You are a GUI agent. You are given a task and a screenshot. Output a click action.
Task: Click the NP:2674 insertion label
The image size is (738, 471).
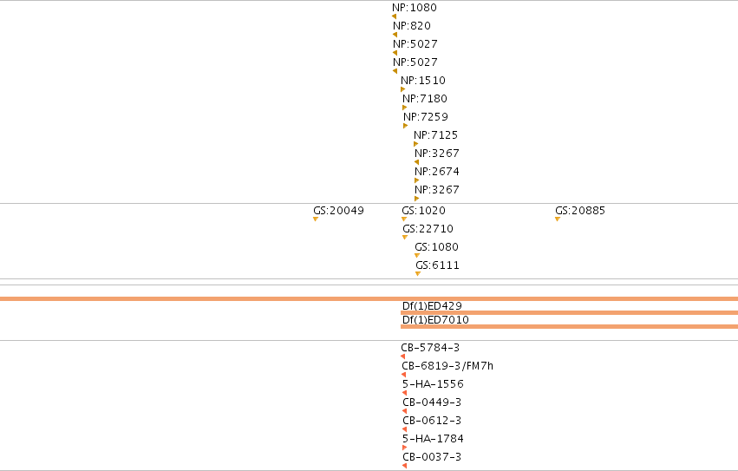(x=437, y=172)
